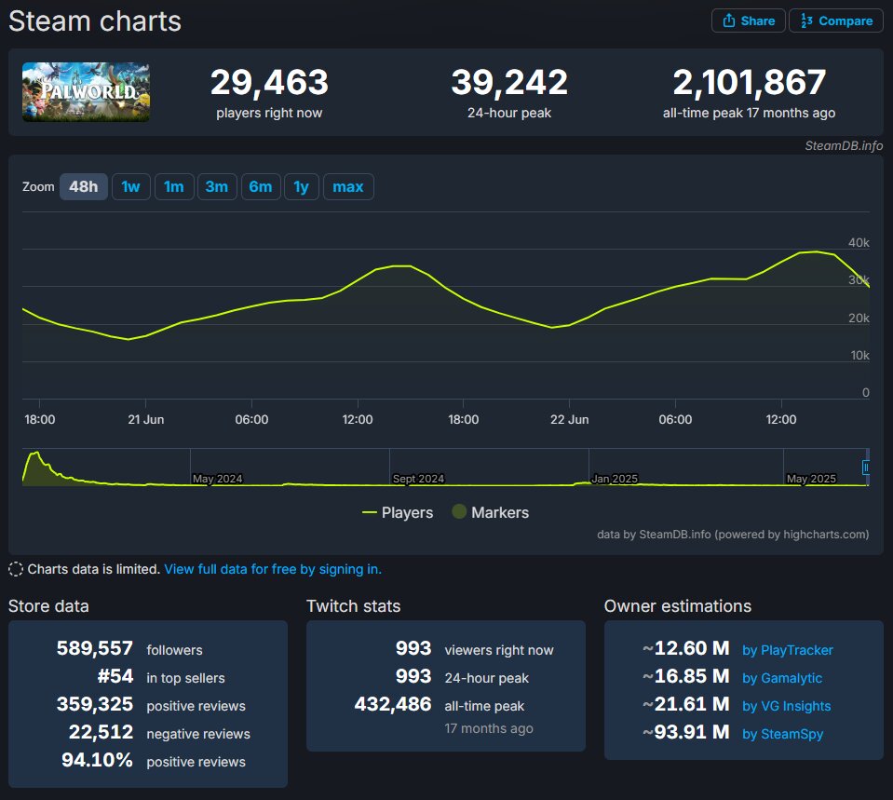Click the navigator range handle at right
This screenshot has height=800, width=893.
coord(866,468)
